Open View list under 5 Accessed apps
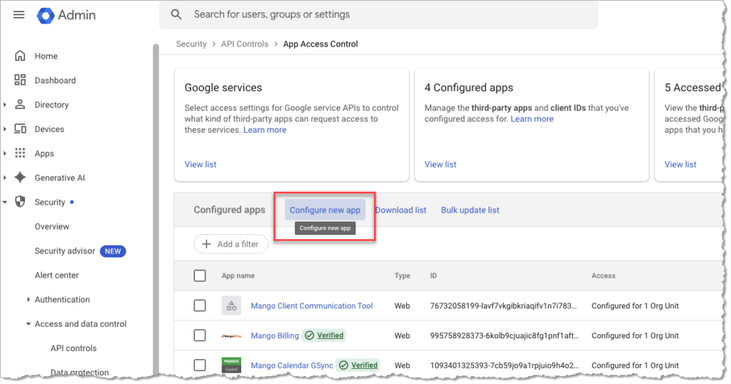The image size is (731, 384). 680,164
